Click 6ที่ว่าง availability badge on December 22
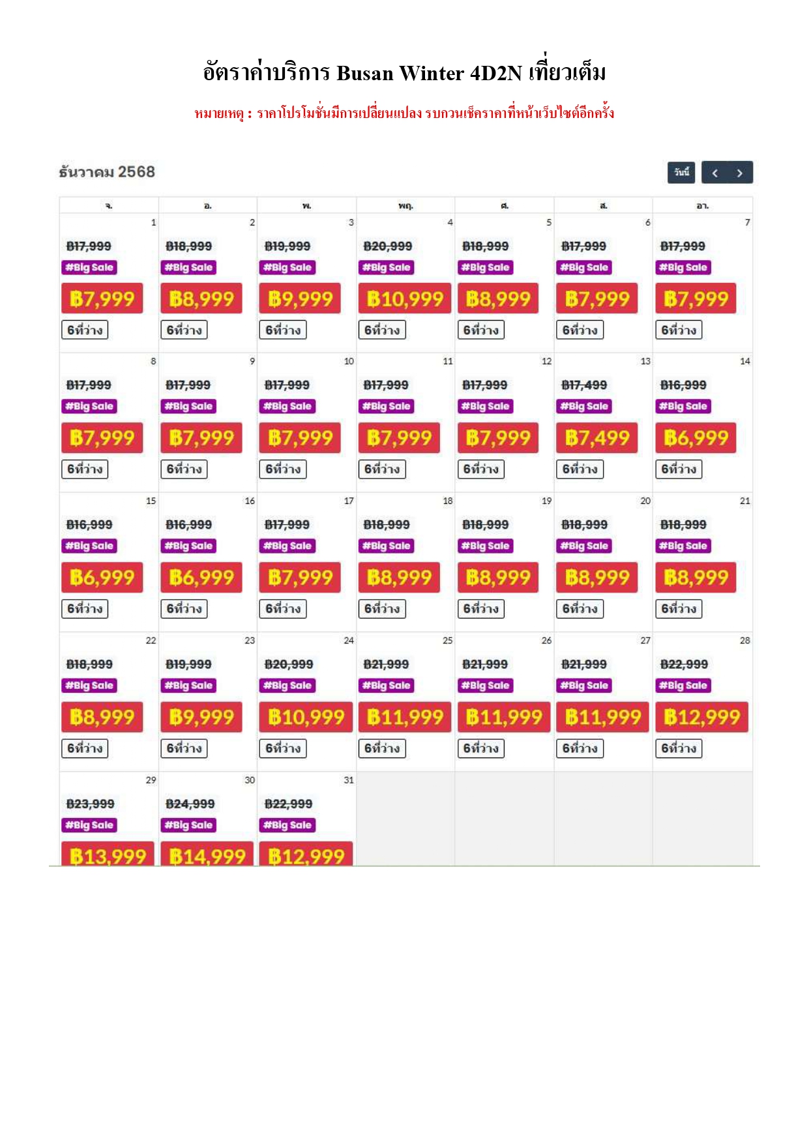This screenshot has height=1144, width=809. pos(85,748)
